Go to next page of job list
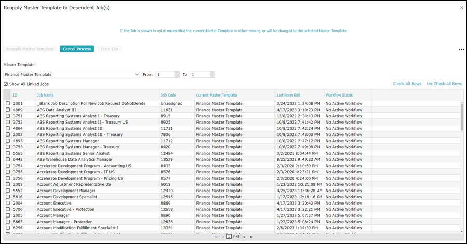Viewport: 467px width, 244px height. click(x=244, y=237)
